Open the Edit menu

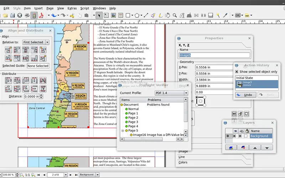coord(6,8)
